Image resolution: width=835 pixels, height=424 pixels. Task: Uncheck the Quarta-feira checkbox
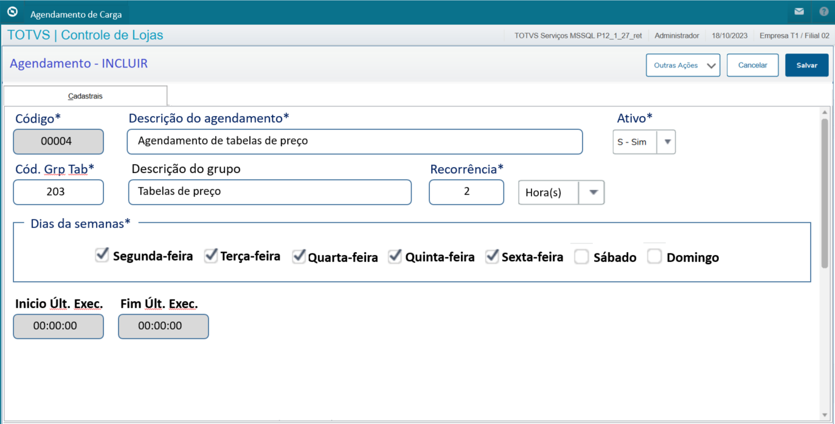(x=299, y=256)
